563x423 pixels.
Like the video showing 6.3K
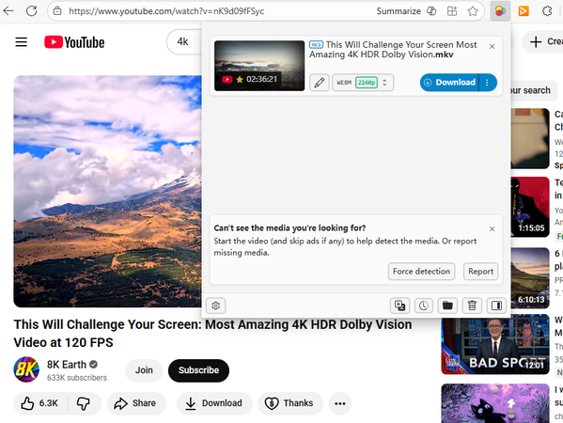coord(39,403)
